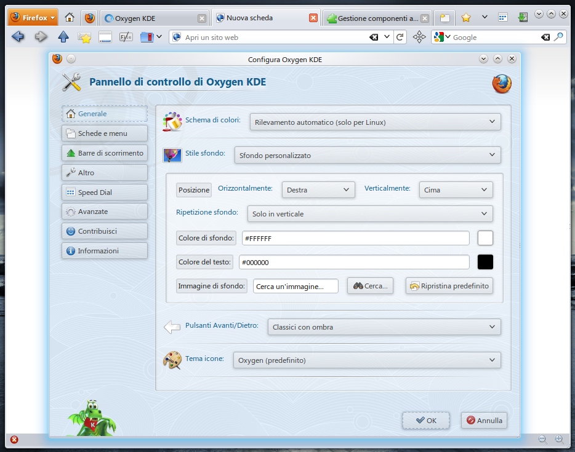Click the Cerca... browse button
Screen dimensions: 575x452
point(370,286)
